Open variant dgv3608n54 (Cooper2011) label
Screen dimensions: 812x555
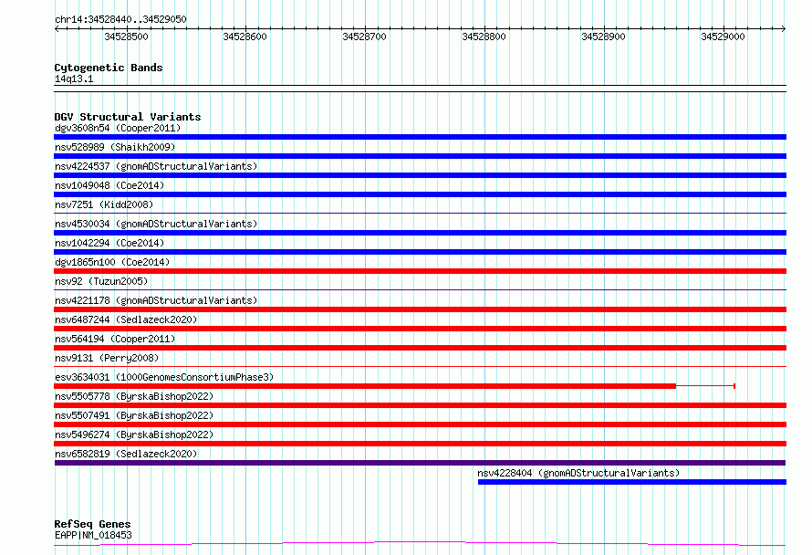point(118,128)
